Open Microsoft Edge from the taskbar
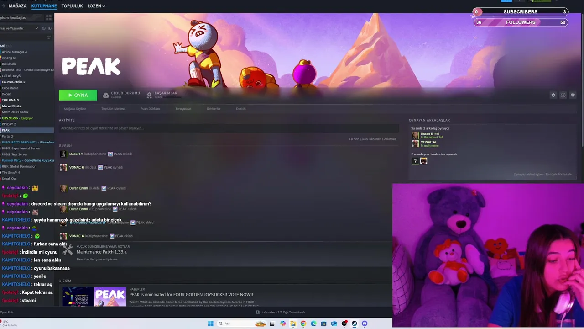The width and height of the screenshot is (584, 329). point(313,324)
